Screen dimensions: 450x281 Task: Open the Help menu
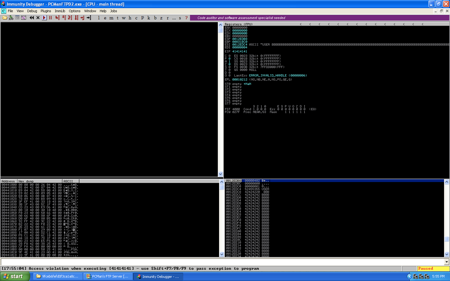103,11
